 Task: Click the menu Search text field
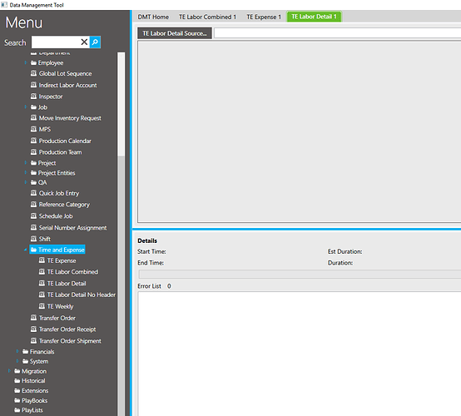[56, 42]
